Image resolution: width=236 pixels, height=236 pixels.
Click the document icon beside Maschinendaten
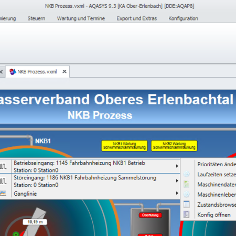click(x=187, y=184)
